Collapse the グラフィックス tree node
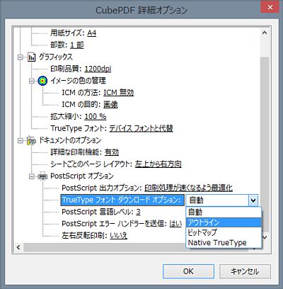The height and width of the screenshot is (289, 283). coord(21,57)
